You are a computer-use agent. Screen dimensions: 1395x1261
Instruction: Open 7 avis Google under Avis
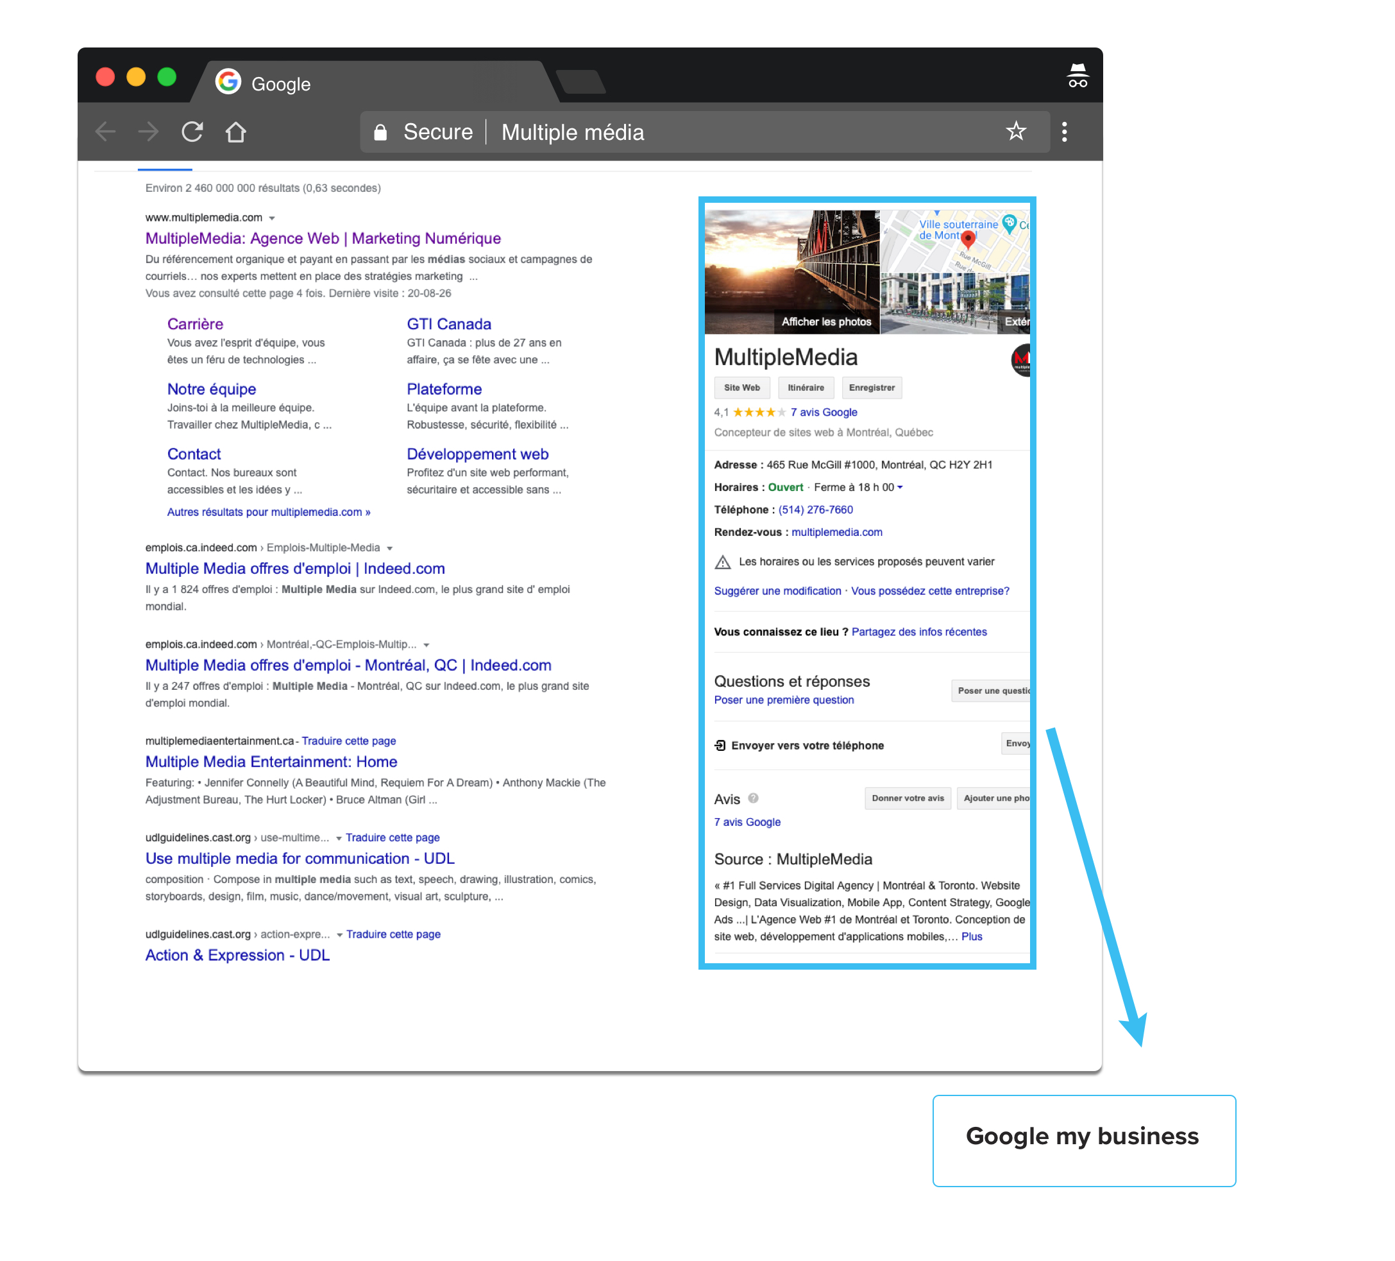point(747,822)
